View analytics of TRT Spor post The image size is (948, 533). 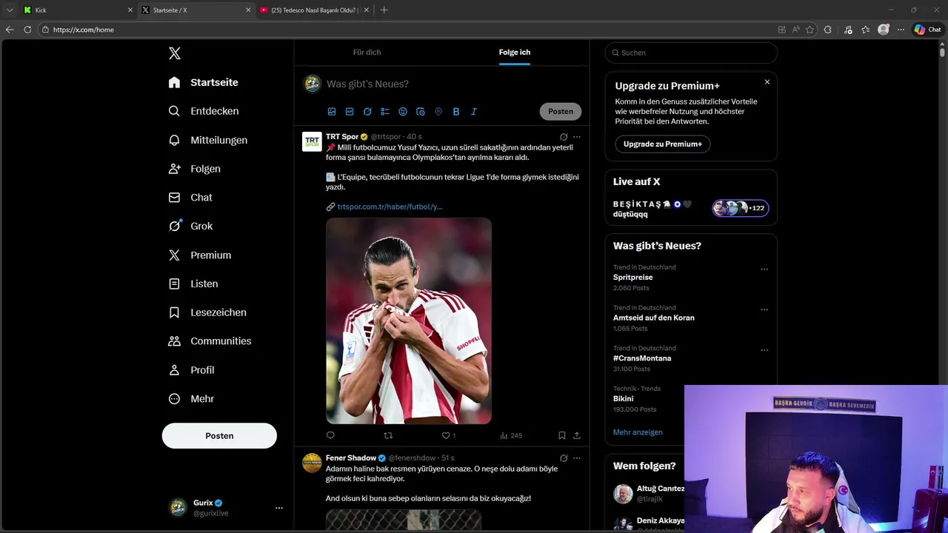(x=511, y=435)
